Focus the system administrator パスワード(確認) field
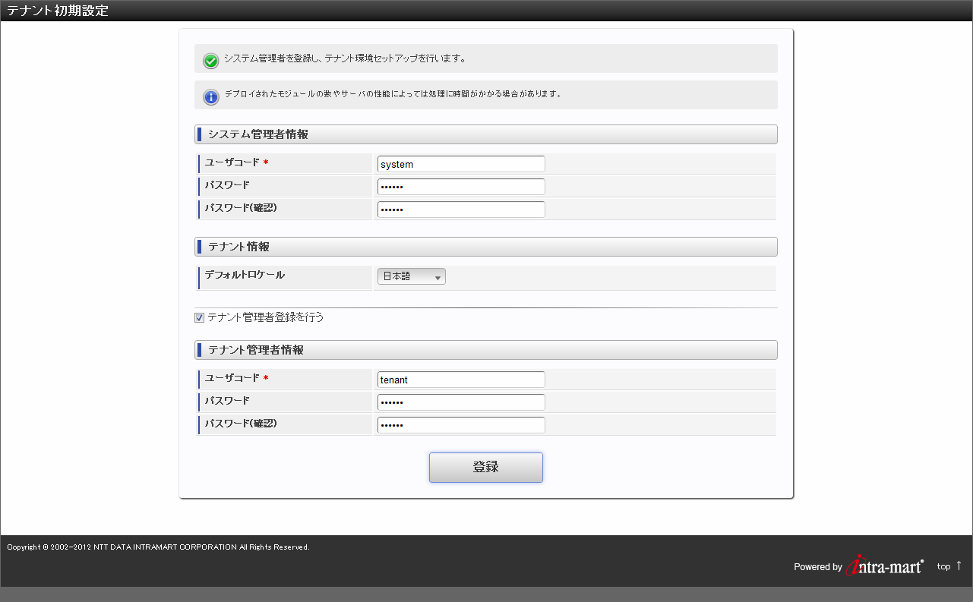Screen dimensions: 973x602 point(461,210)
